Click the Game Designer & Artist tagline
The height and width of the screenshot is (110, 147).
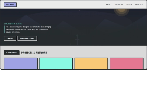[13, 24]
